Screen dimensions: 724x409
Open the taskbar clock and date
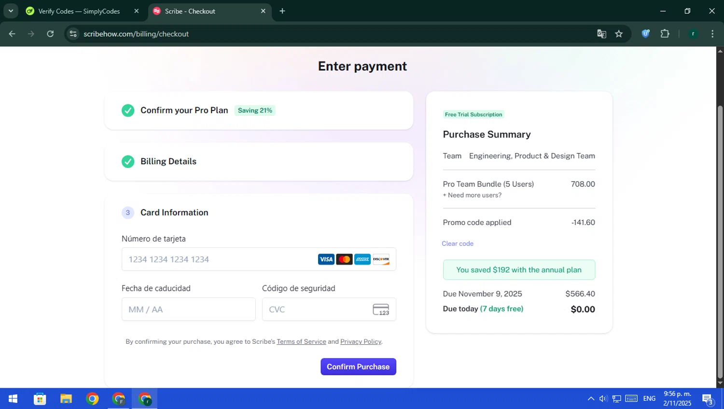coord(677,399)
